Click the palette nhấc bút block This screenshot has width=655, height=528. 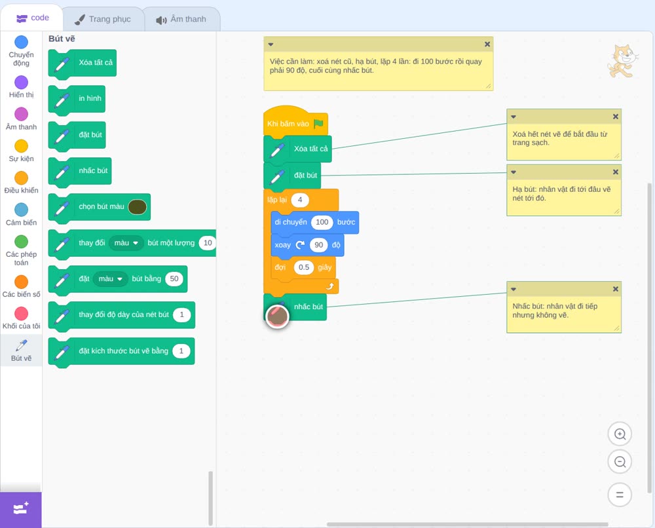[80, 171]
